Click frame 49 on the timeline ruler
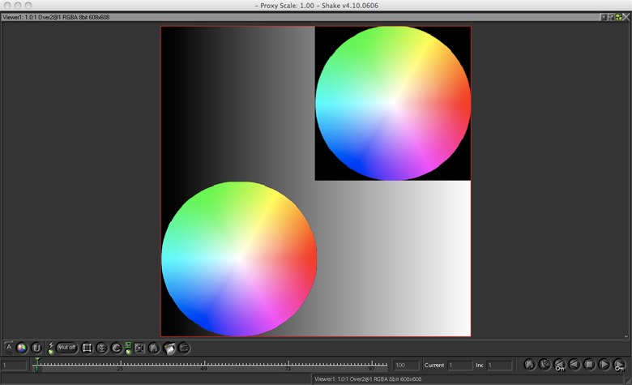Screen dimensions: 632x385 pyautogui.click(x=203, y=365)
